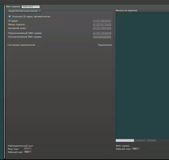169x160 pixels.
Task: Focus the IP filter address entry box
Action: coord(125,140)
